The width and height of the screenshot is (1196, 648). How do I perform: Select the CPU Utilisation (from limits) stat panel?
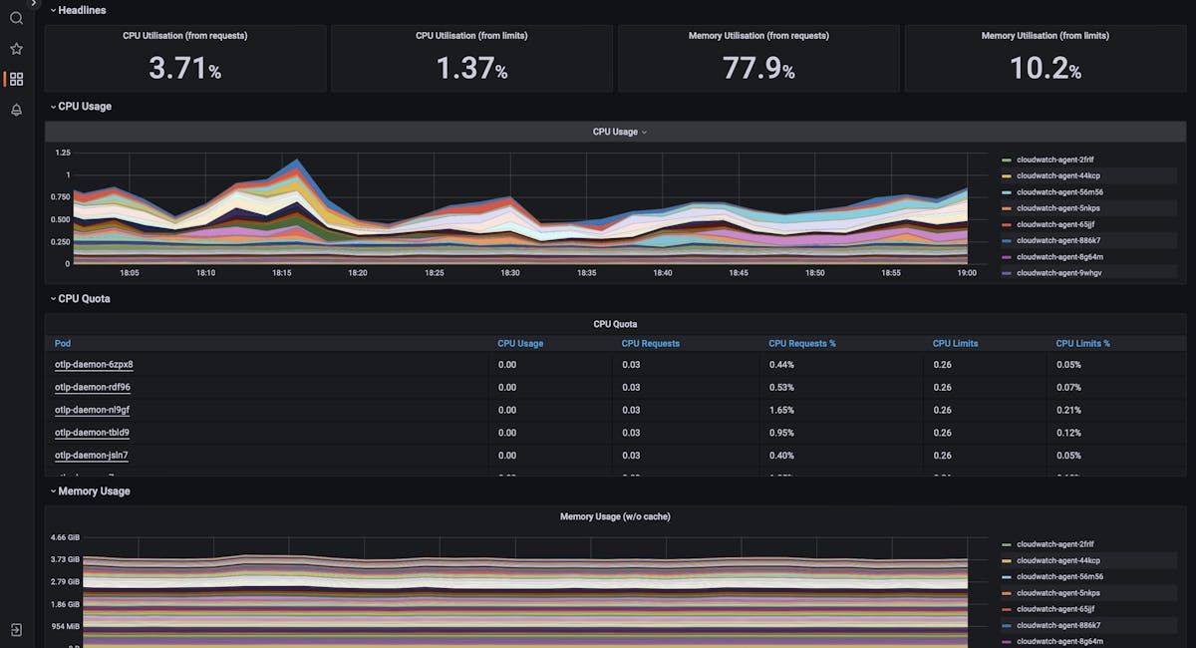tap(471, 59)
